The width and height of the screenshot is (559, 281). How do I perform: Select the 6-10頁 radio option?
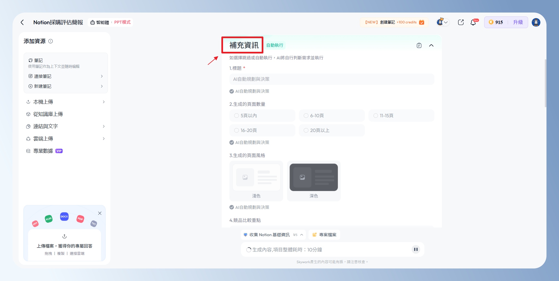(x=306, y=116)
